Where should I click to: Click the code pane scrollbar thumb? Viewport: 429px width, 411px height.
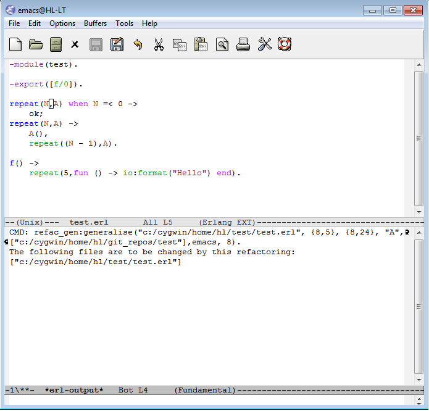point(419,138)
